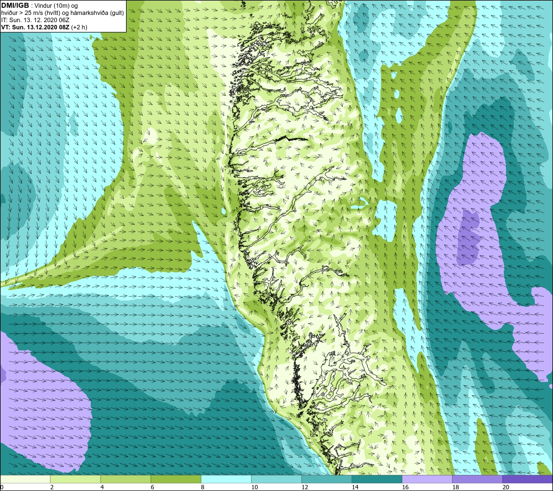Click the 6-8 m/s darker green swatch
The width and height of the screenshot is (553, 491).
[x=176, y=479]
